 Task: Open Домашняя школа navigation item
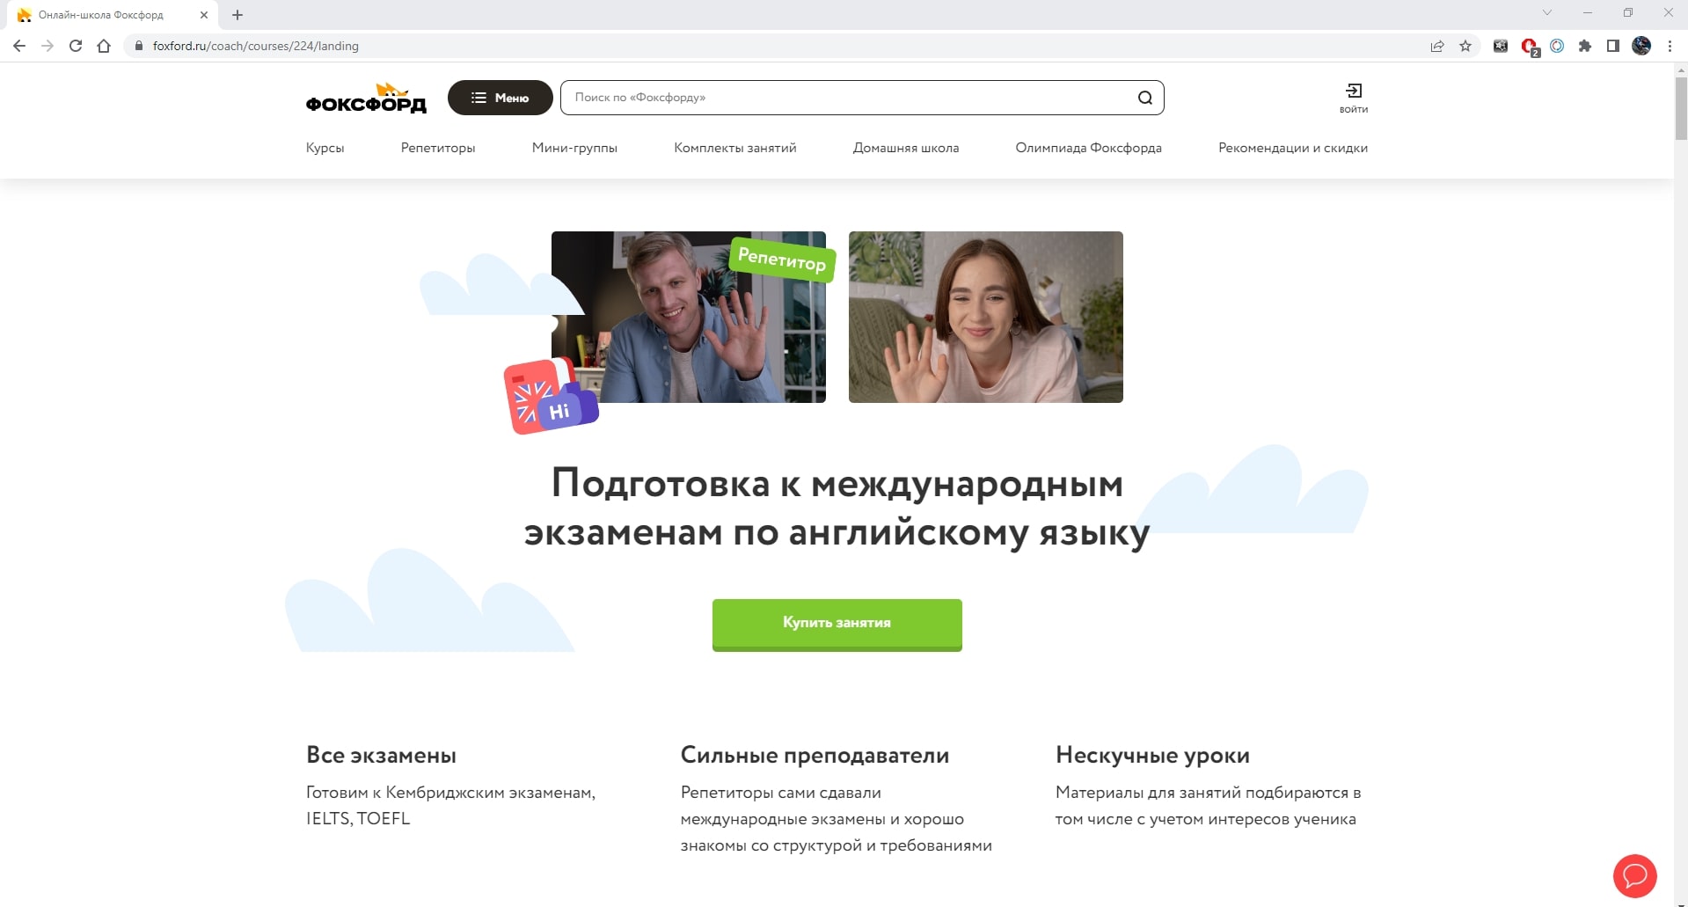click(x=906, y=148)
